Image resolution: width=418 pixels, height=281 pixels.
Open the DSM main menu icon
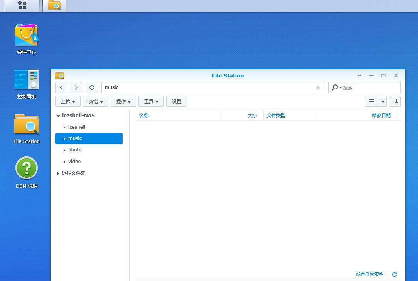[22, 5]
